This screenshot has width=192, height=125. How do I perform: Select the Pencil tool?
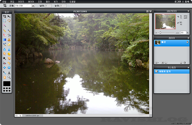pyautogui.click(x=4, y=31)
